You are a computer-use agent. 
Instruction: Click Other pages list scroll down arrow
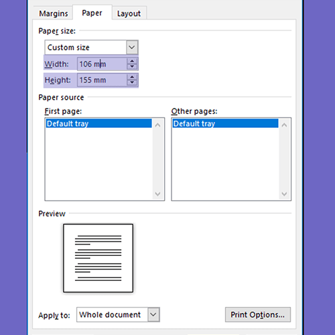284,194
